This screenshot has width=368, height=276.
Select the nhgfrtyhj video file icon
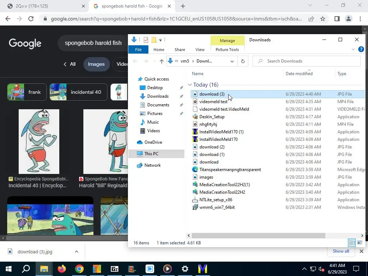tap(195, 124)
